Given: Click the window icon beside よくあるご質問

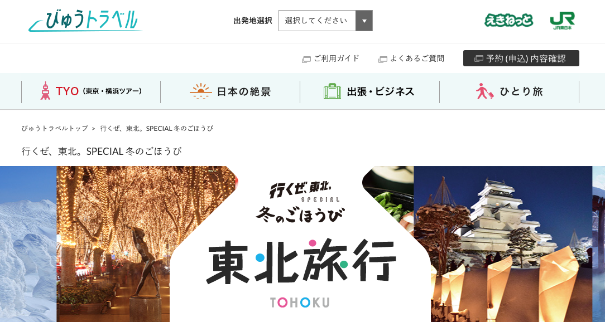Looking at the screenshot, I should [382, 59].
